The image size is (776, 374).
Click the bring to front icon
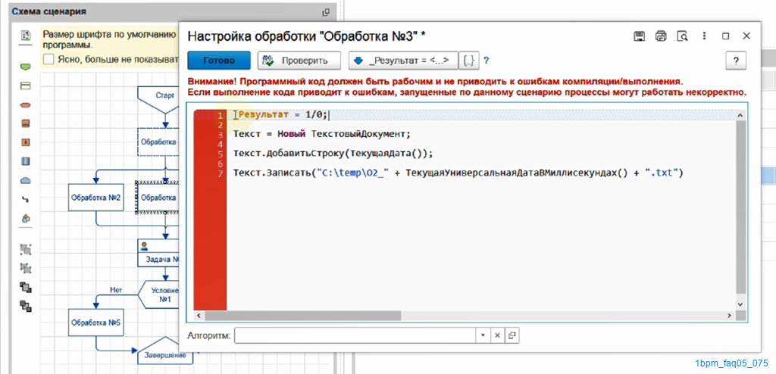tap(26, 288)
